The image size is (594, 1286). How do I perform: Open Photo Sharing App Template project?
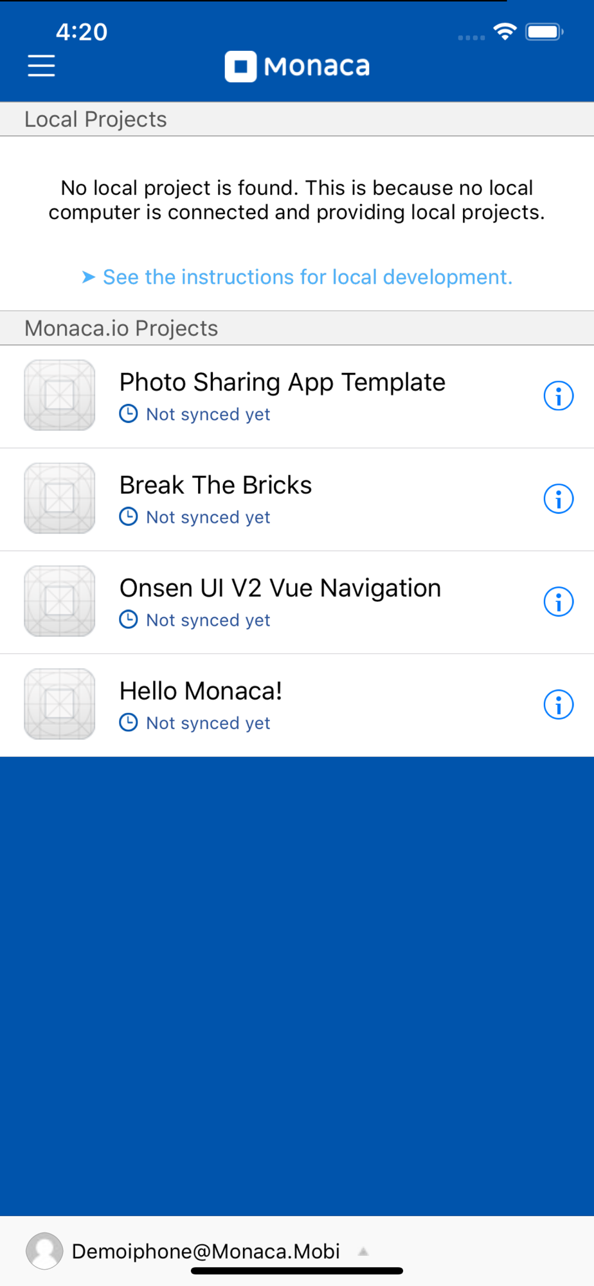(x=297, y=397)
